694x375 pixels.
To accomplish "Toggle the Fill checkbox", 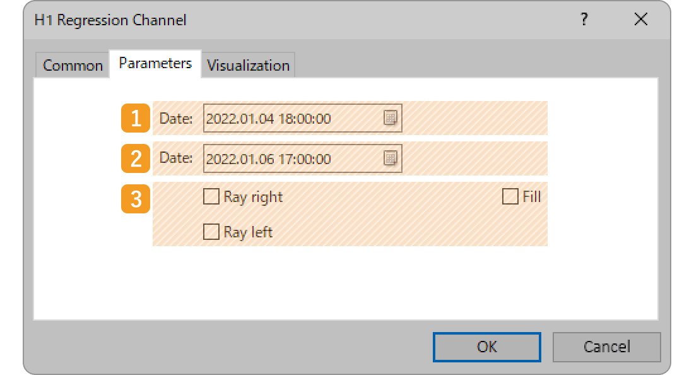I will pos(510,196).
